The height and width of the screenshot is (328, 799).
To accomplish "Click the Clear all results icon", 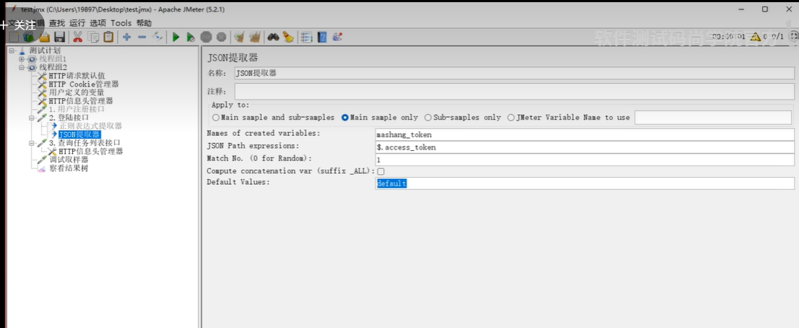I will pos(255,37).
